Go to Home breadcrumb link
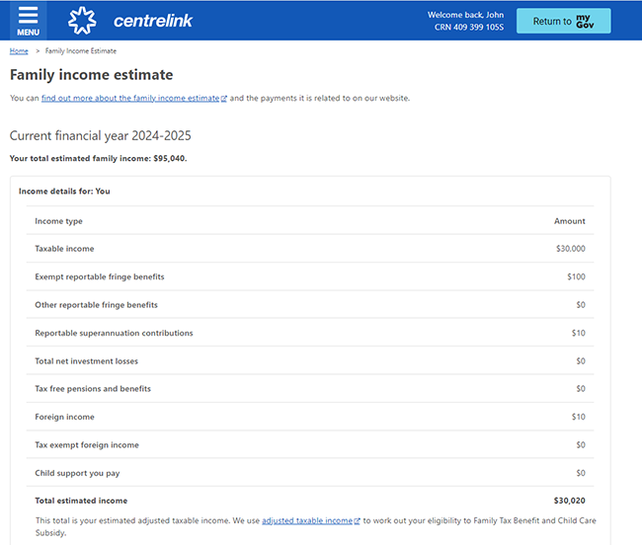This screenshot has width=642, height=545. [x=19, y=51]
